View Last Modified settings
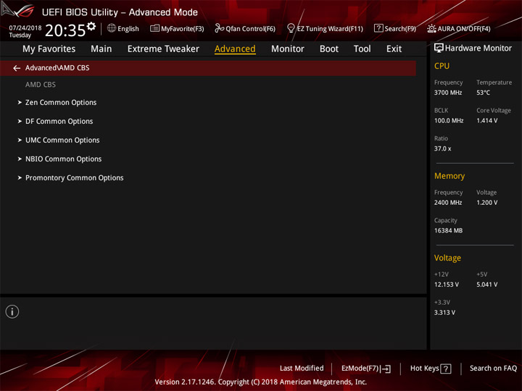This screenshot has height=391, width=522. (x=302, y=369)
